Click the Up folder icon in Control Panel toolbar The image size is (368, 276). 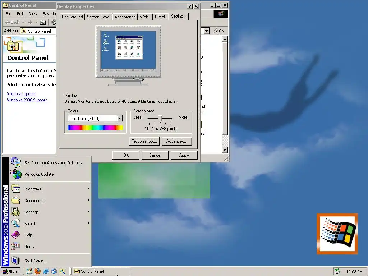pos(43,22)
